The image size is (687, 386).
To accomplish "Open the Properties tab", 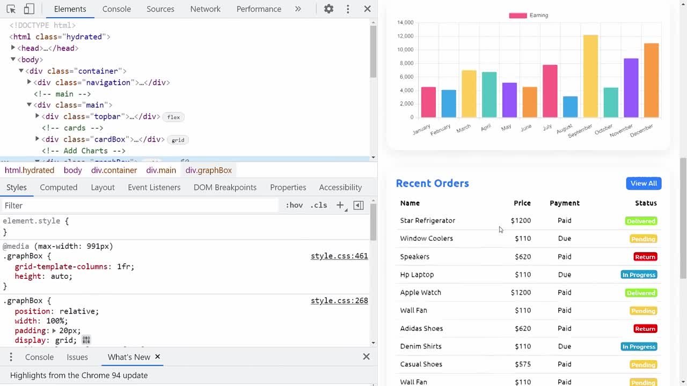I will click(x=288, y=187).
